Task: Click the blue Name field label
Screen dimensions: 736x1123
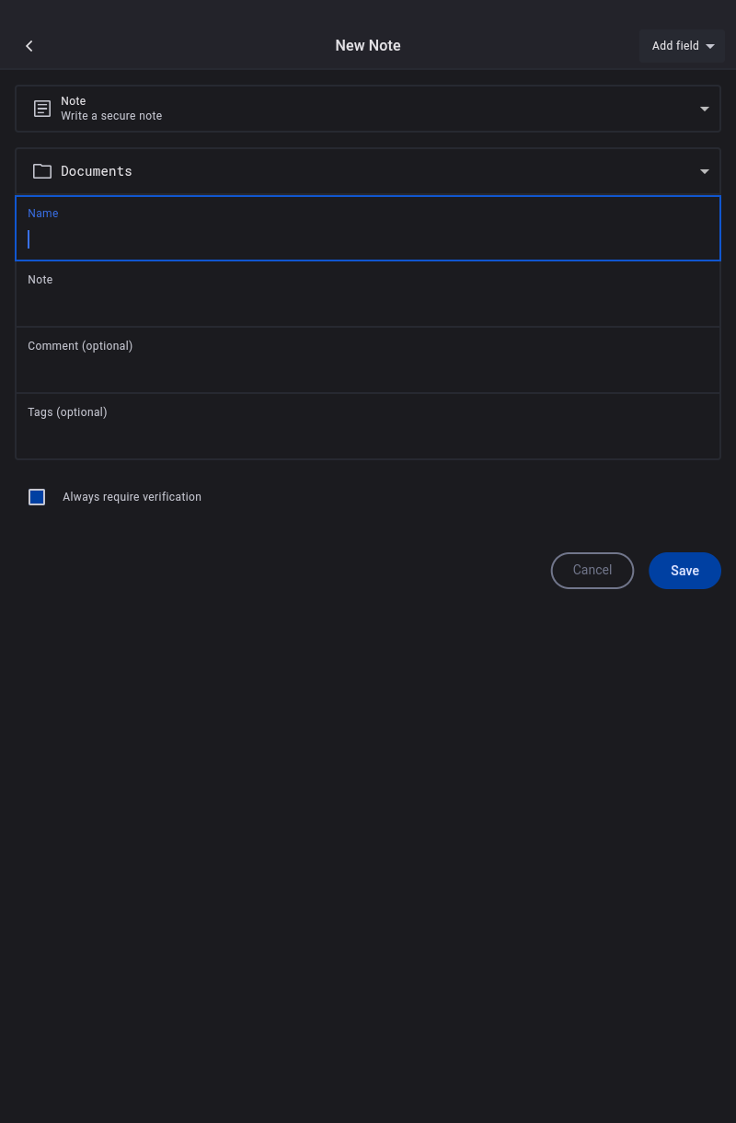Action: click(43, 214)
